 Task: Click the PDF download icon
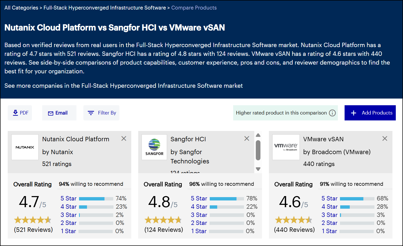tap(15, 113)
